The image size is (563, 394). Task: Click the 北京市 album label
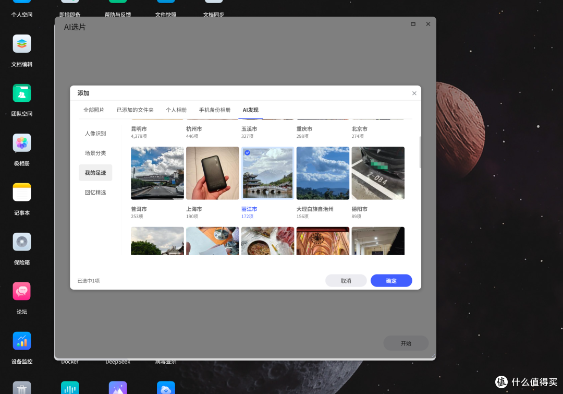coord(359,129)
